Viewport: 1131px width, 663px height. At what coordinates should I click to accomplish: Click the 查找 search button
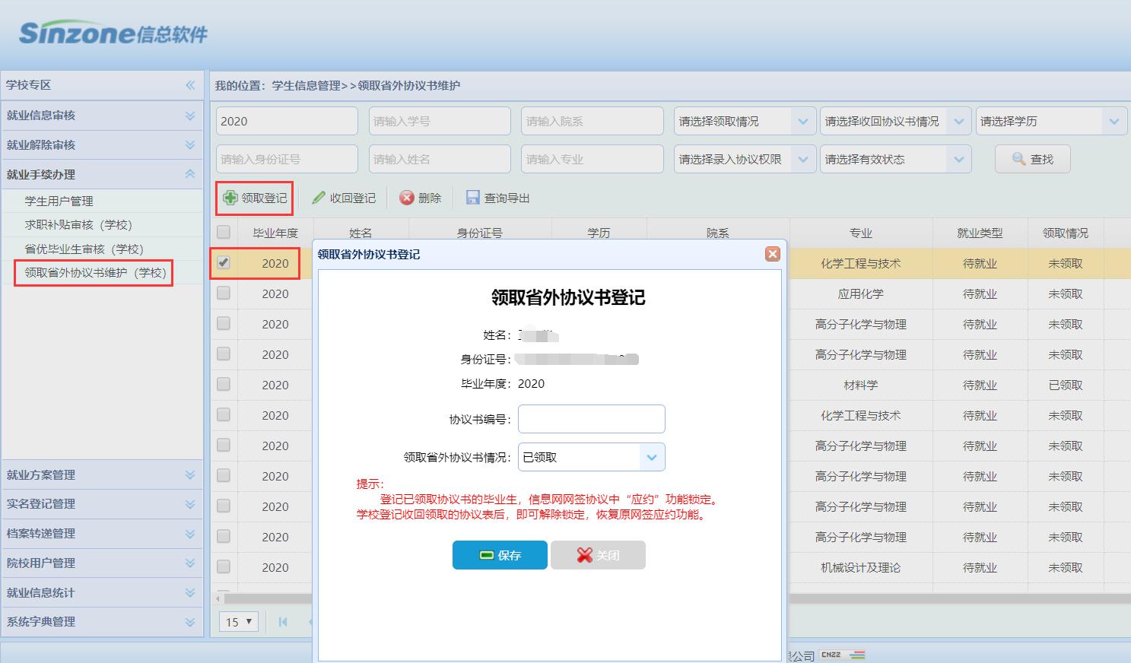click(x=1033, y=159)
